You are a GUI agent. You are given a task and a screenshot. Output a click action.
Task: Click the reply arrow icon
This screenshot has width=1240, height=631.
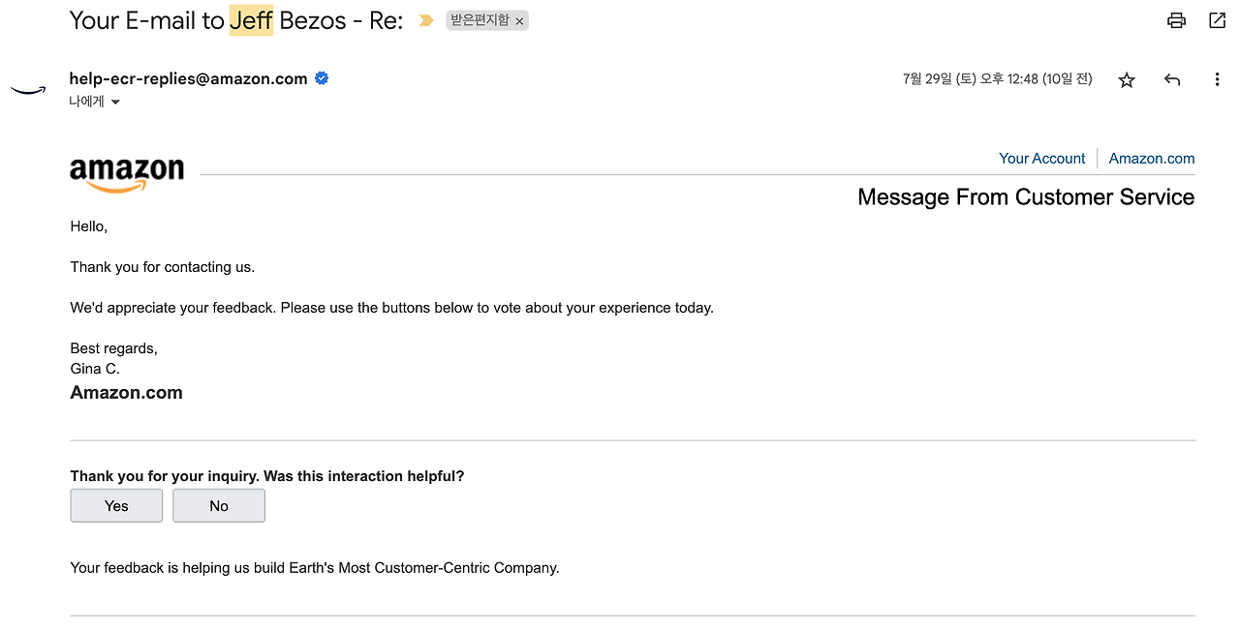[x=1172, y=80]
